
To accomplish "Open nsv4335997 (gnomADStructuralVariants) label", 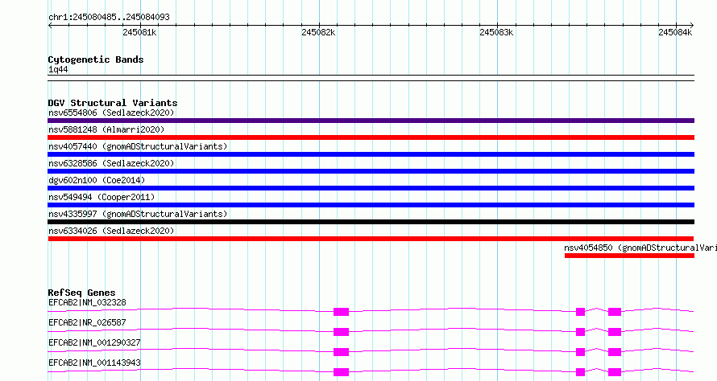I will click(x=138, y=214).
